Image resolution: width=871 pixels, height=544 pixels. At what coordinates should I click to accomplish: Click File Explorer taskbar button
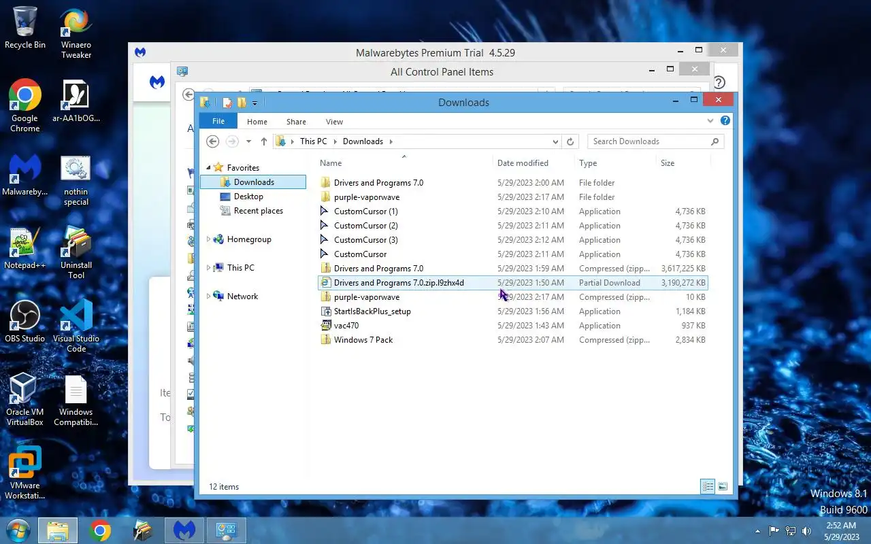[58, 530]
